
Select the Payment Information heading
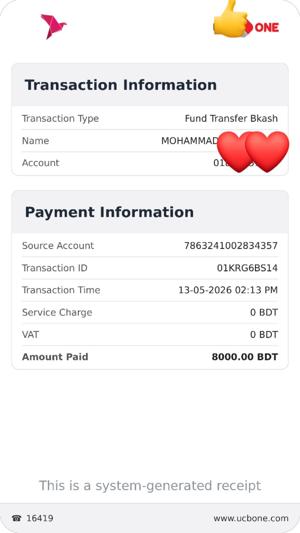(109, 212)
